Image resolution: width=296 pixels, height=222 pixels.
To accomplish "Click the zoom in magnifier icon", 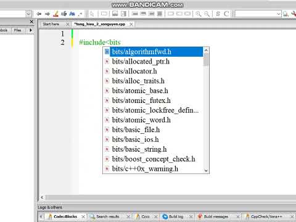I will coord(199,14).
